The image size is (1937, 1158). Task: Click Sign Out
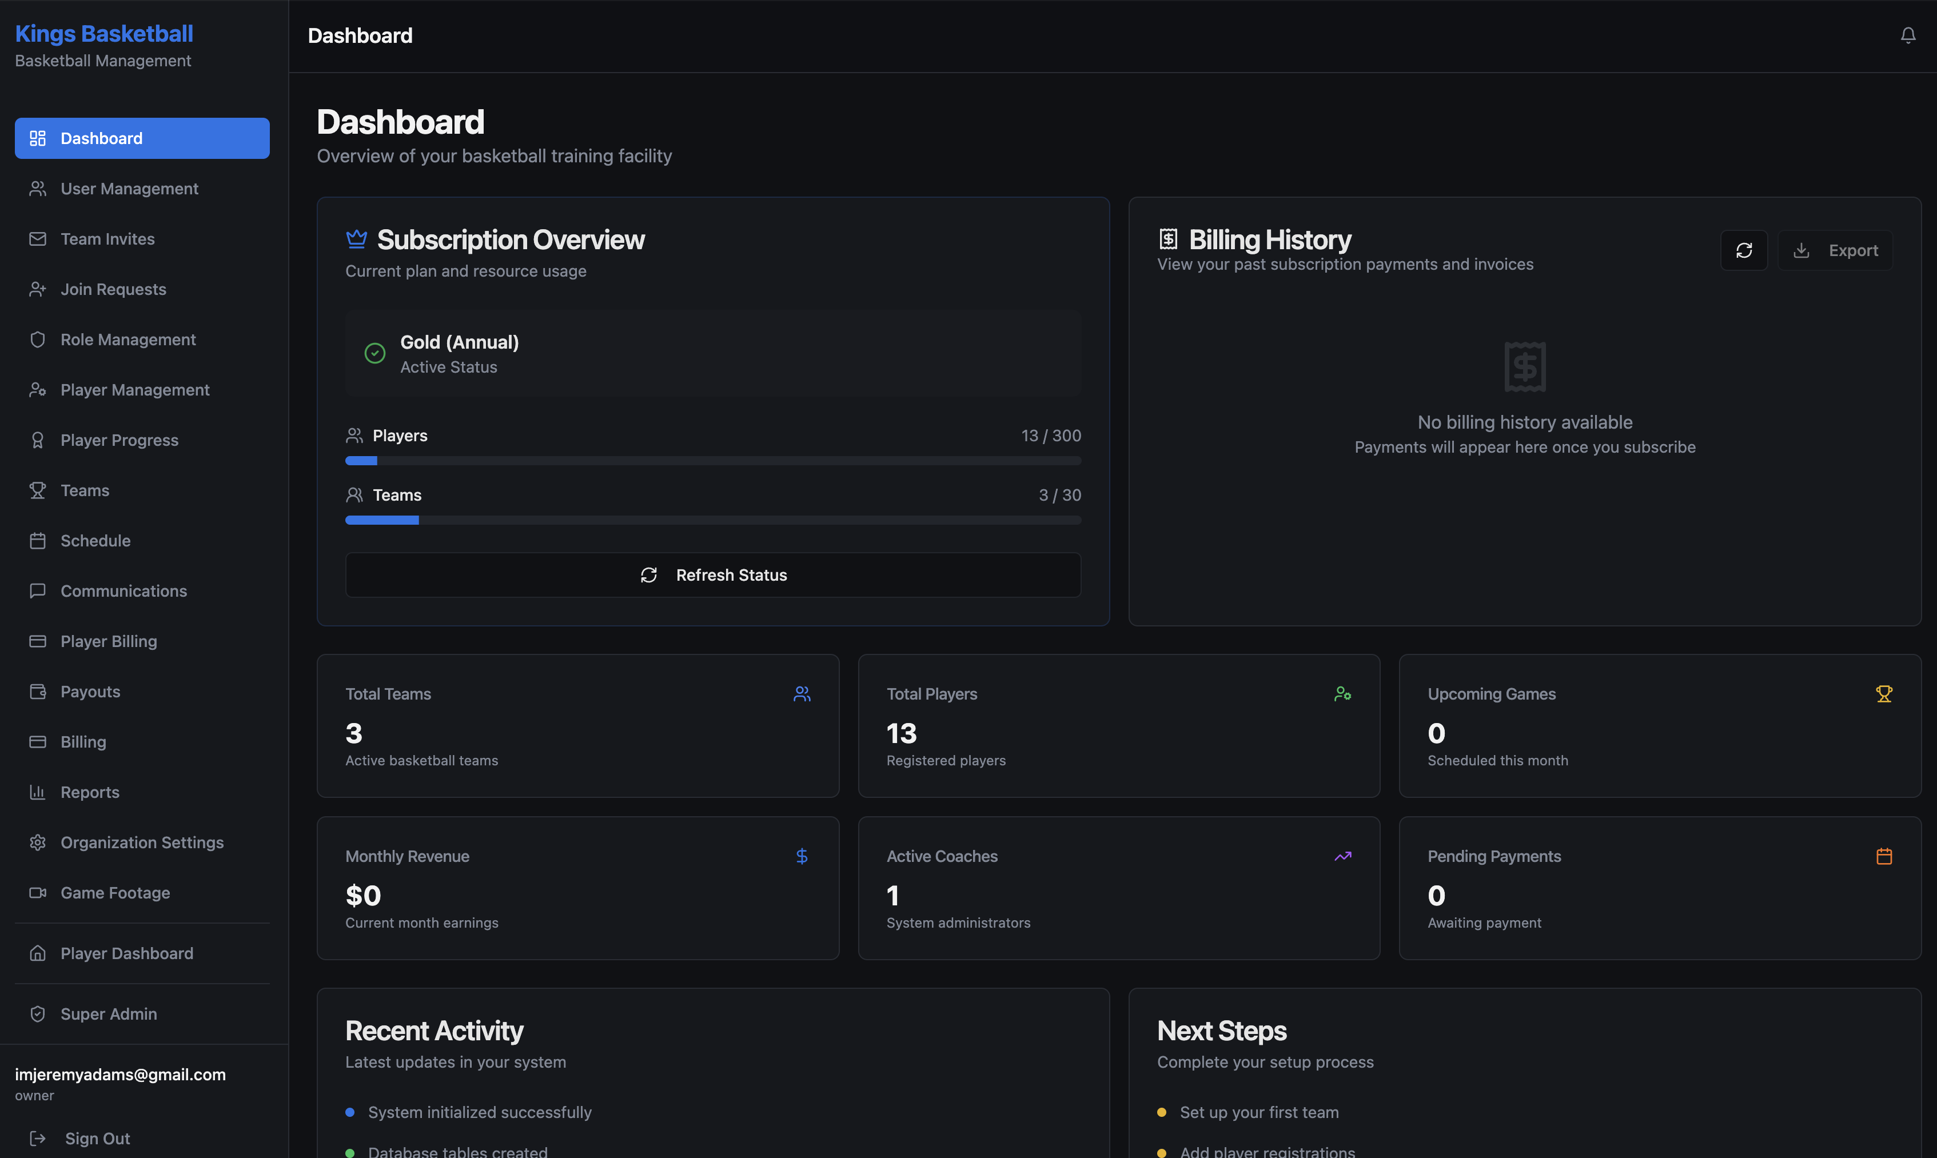97,1138
